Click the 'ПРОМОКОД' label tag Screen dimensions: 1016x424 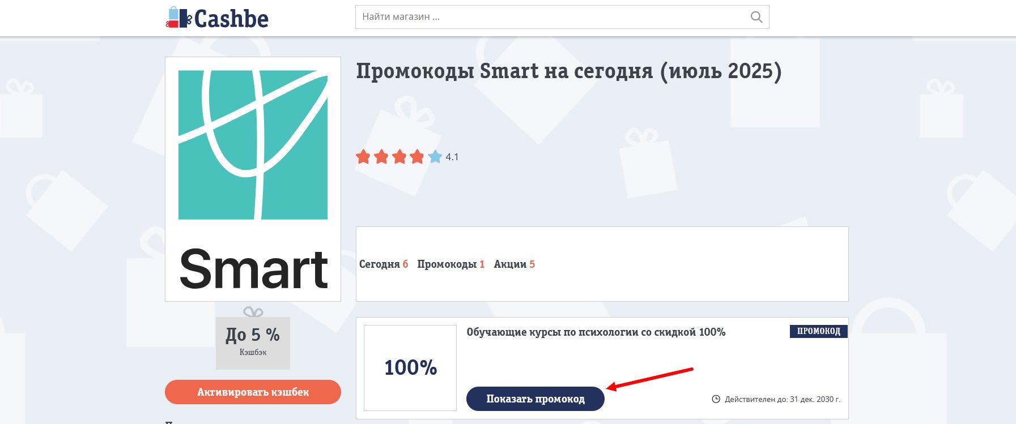click(819, 331)
